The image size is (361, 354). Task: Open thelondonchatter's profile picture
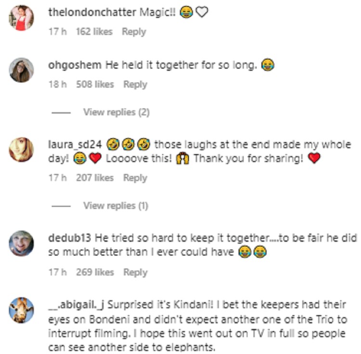tap(22, 18)
